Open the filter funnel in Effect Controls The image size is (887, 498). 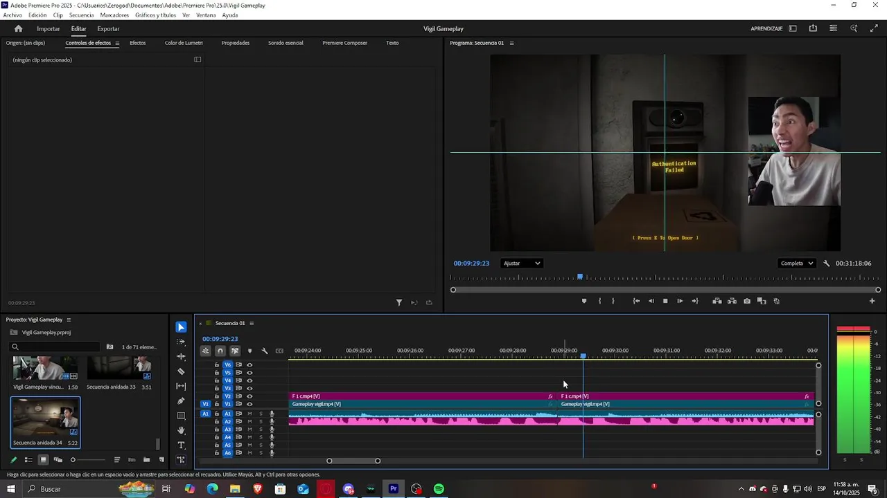coord(399,302)
